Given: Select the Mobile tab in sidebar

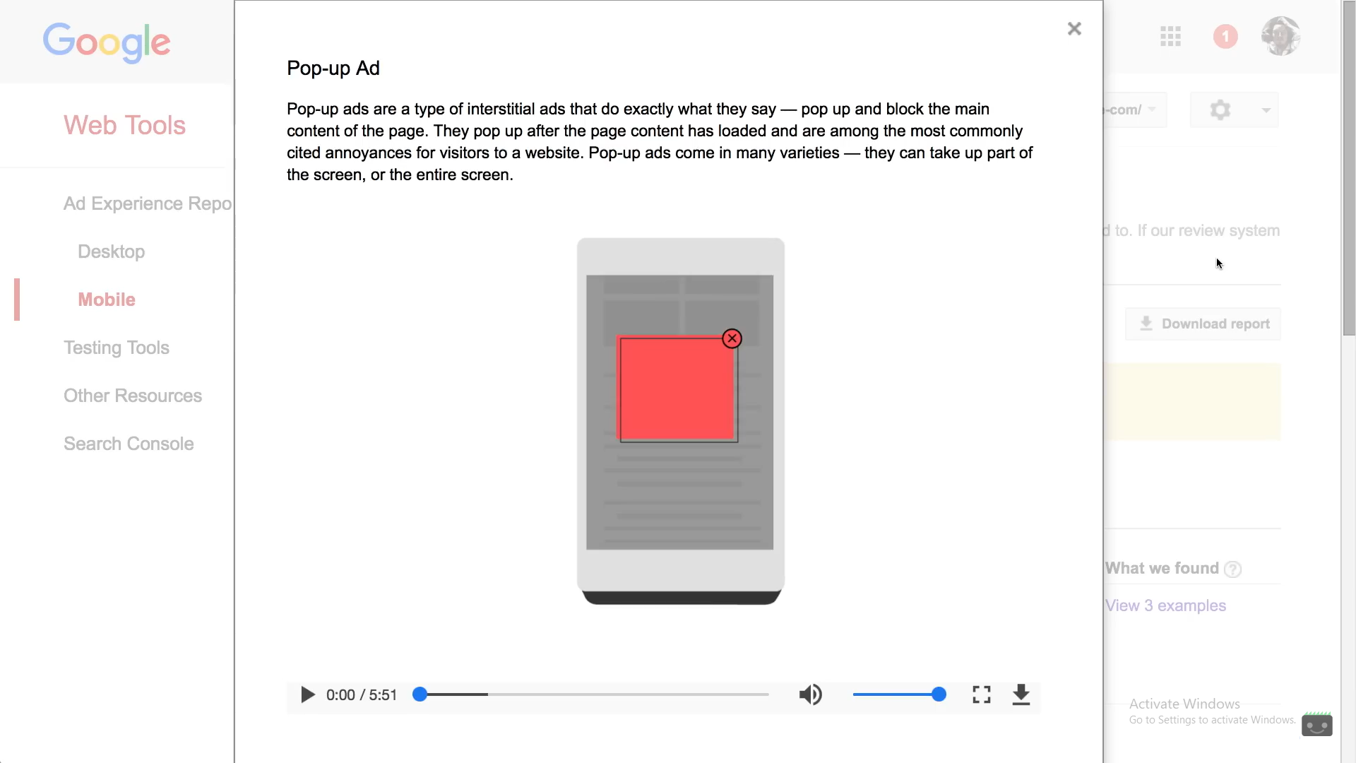Looking at the screenshot, I should point(106,299).
